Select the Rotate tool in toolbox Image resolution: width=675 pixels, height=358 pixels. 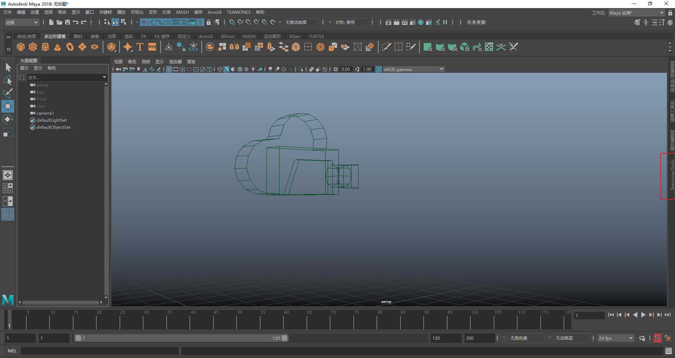8,119
